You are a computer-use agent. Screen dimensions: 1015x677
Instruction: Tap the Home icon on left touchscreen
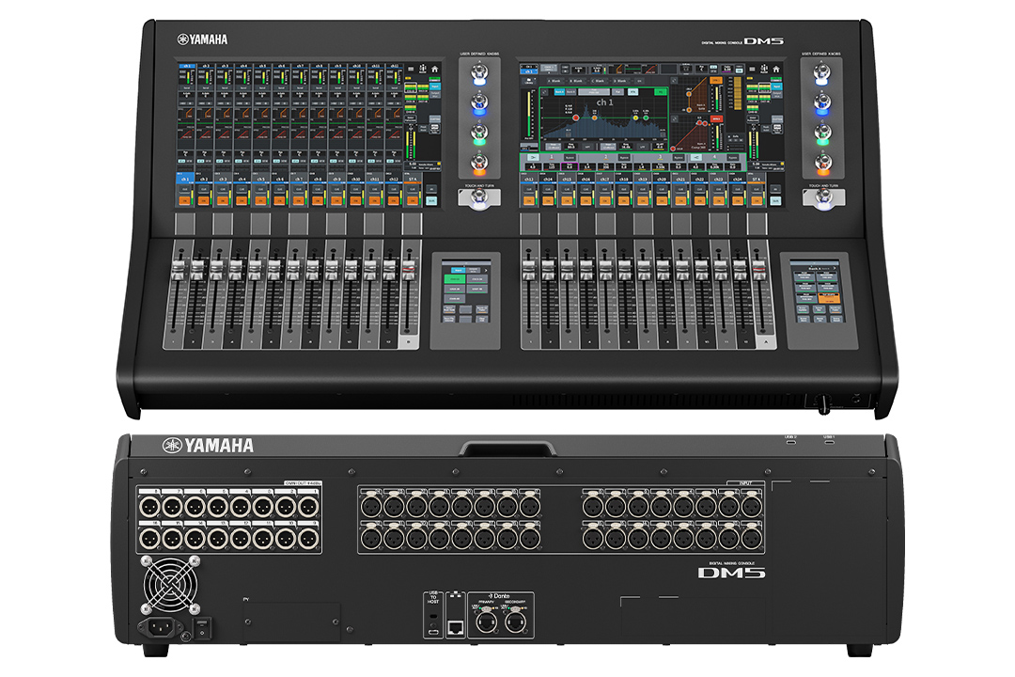[x=434, y=69]
